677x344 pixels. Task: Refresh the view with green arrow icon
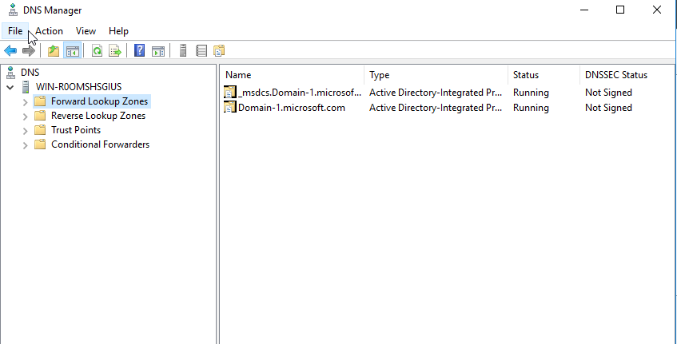(98, 51)
